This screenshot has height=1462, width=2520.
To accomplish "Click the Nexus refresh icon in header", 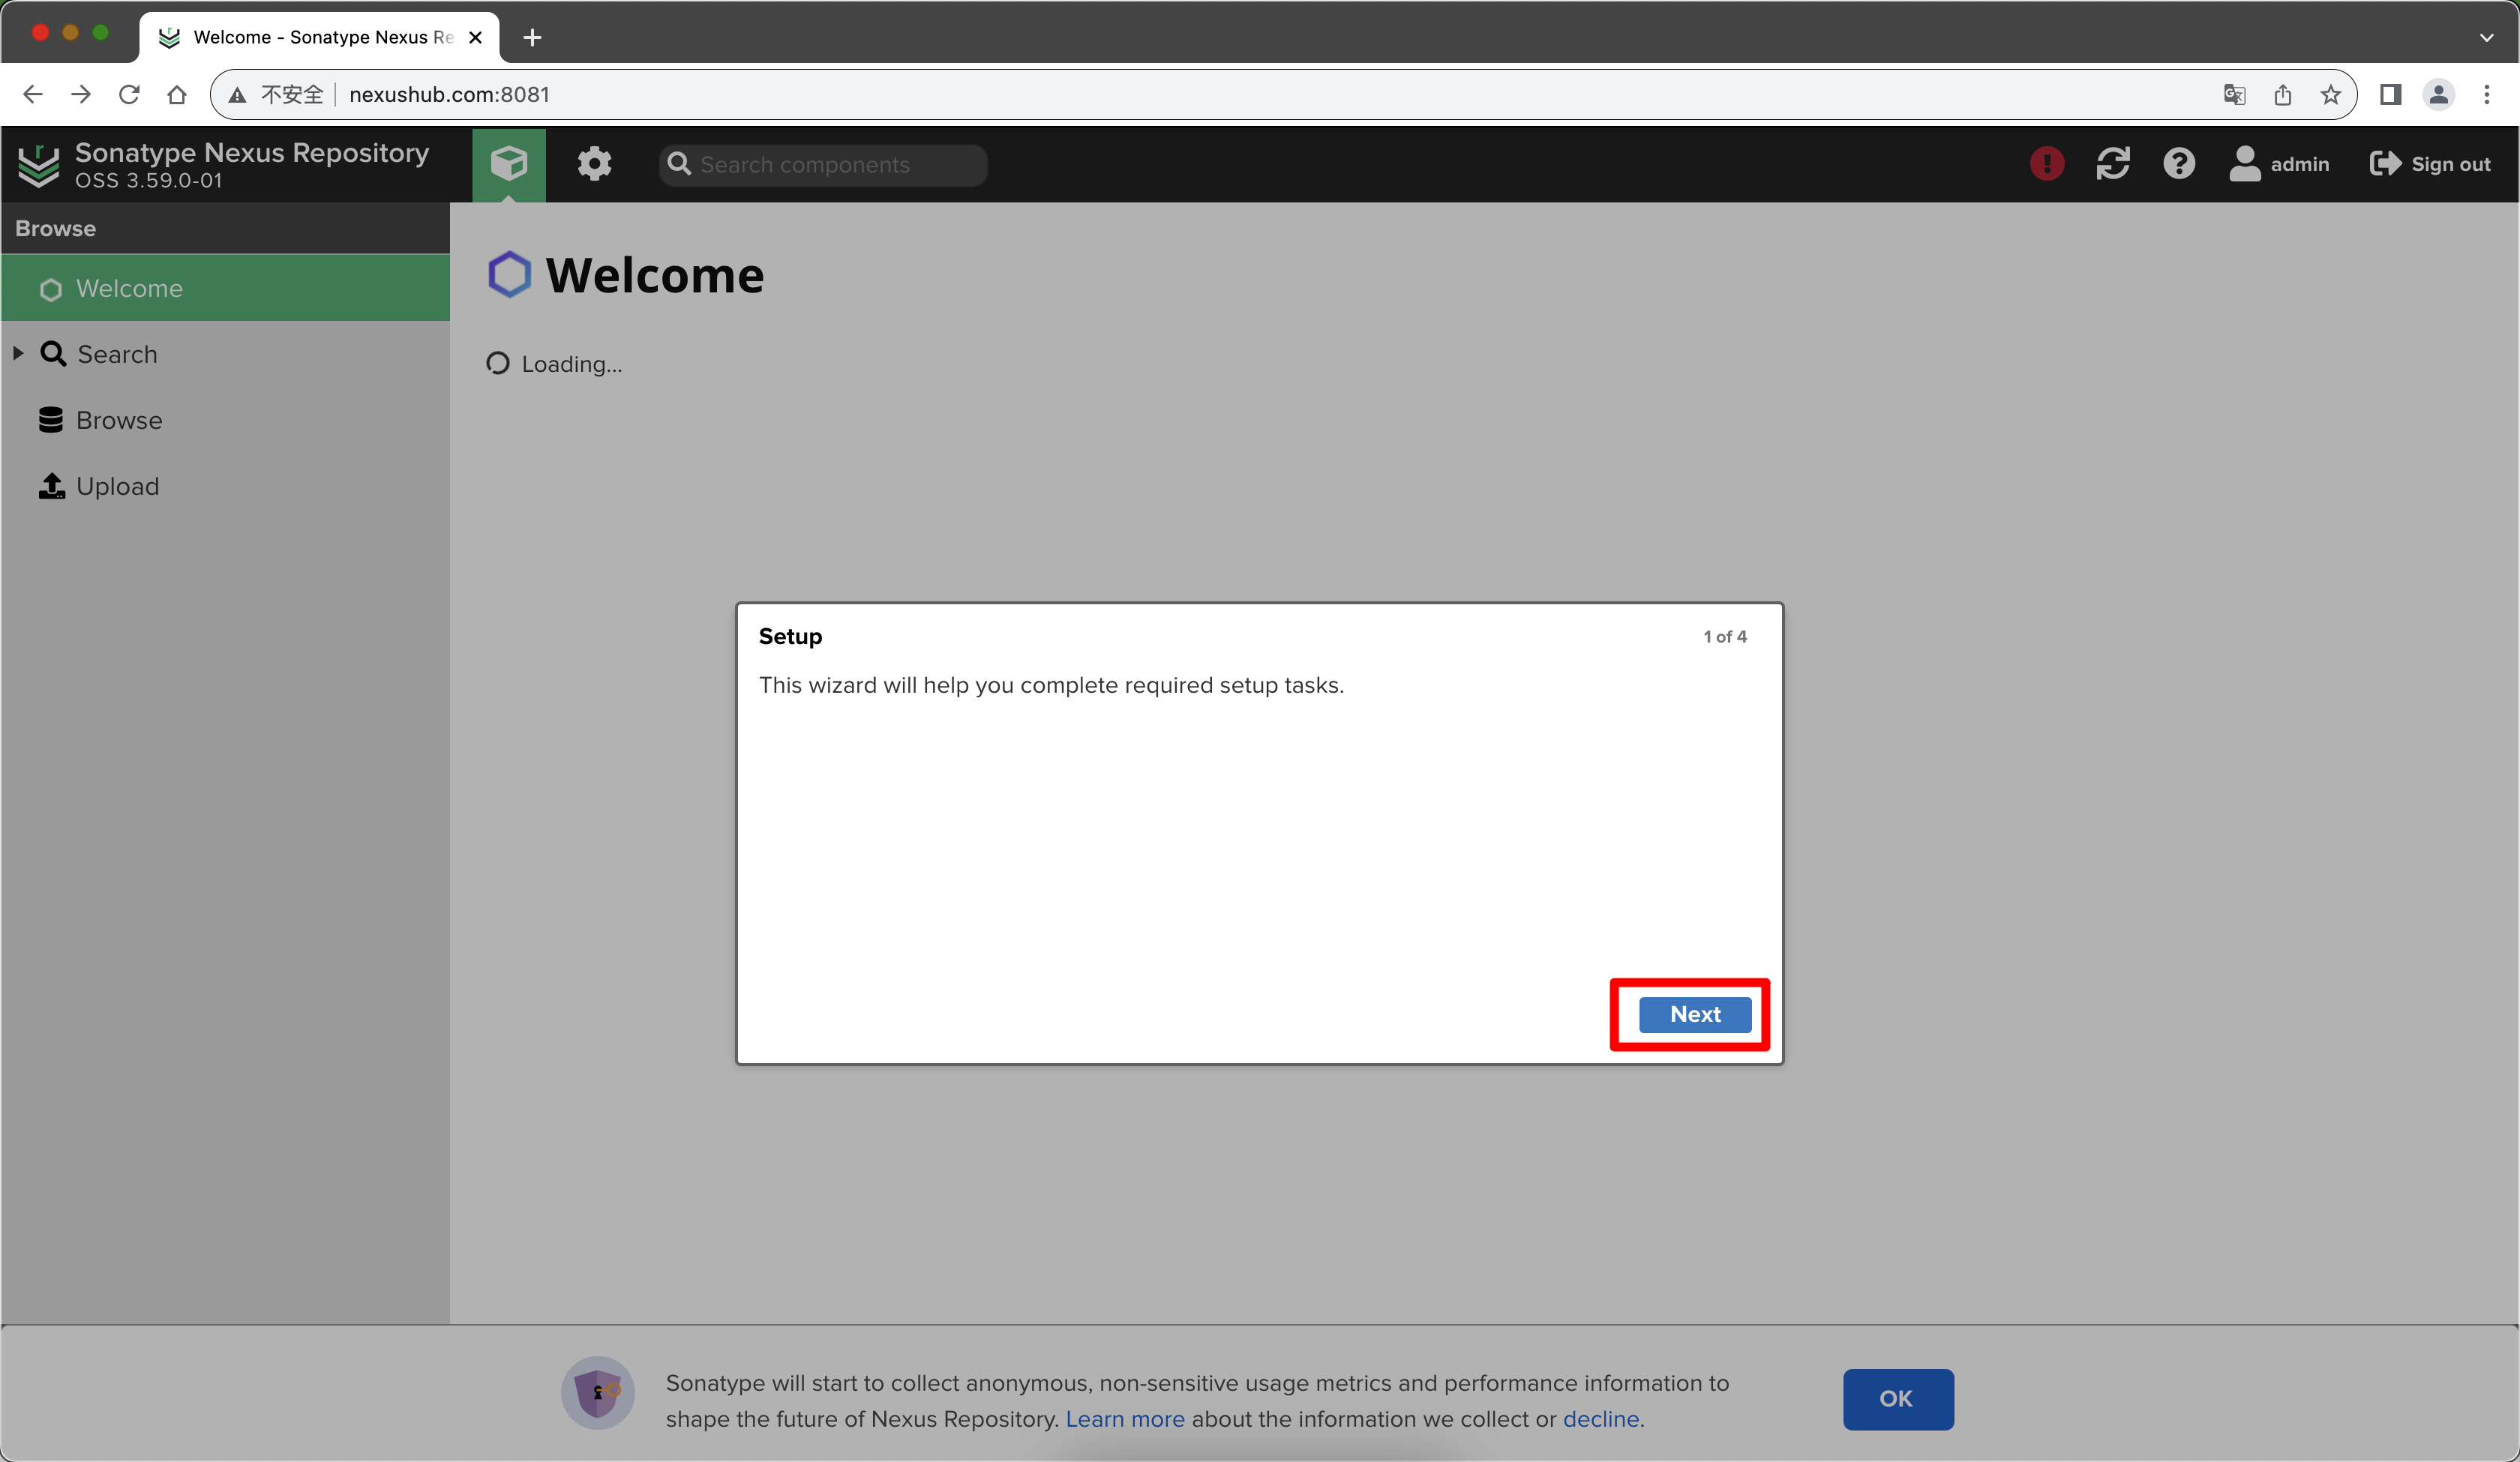I will tap(2113, 164).
